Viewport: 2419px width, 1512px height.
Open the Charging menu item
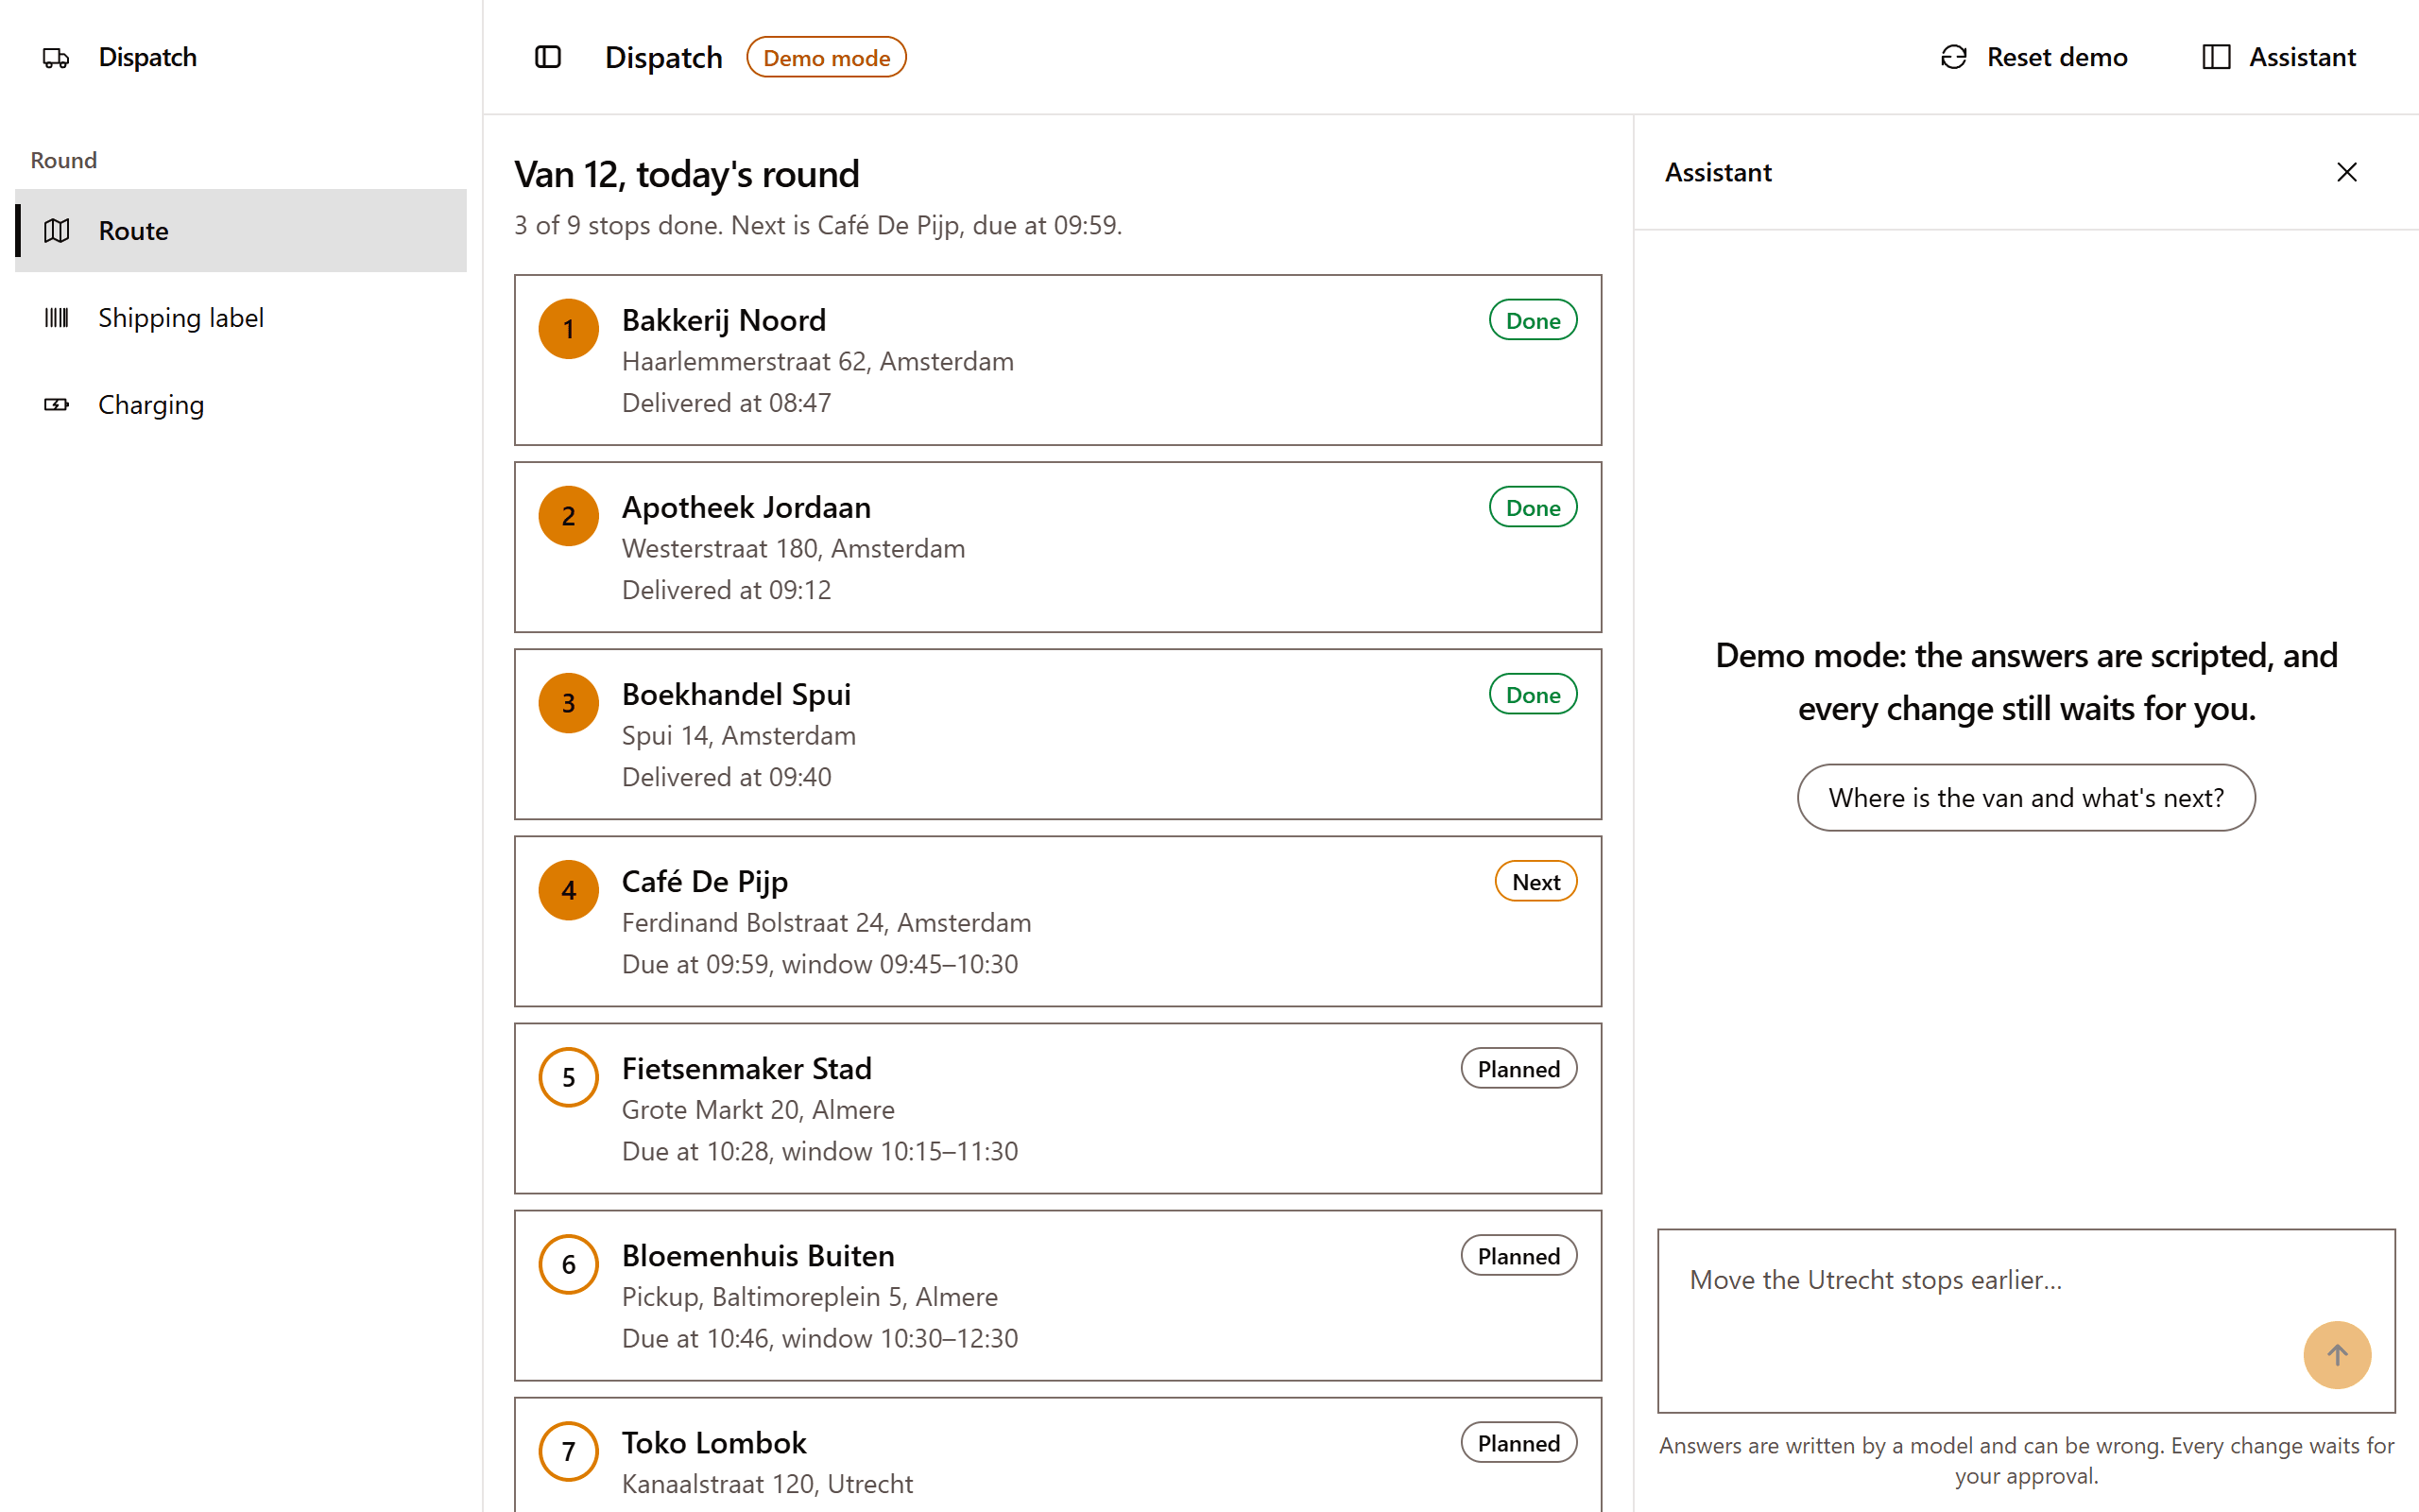[241, 405]
